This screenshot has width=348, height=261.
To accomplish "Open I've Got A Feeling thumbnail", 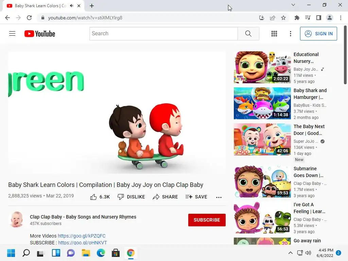I will point(262,217).
